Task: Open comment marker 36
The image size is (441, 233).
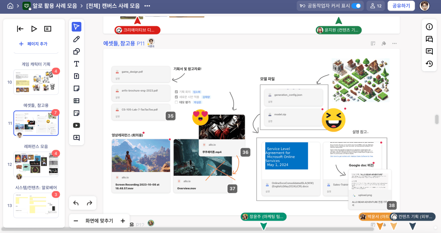Action: pyautogui.click(x=245, y=152)
